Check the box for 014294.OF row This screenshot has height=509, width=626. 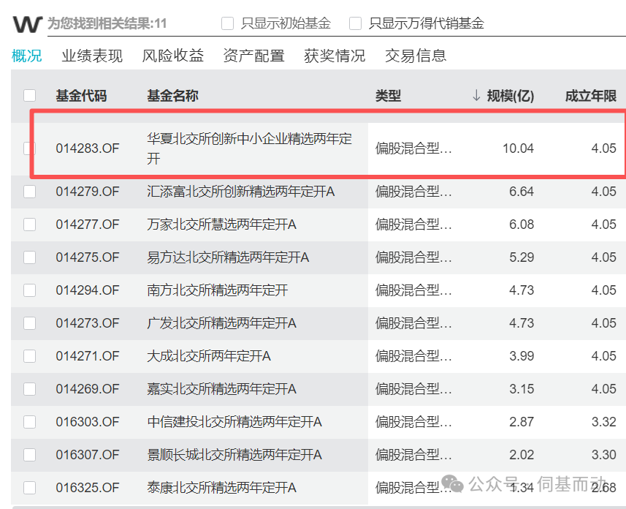point(29,290)
